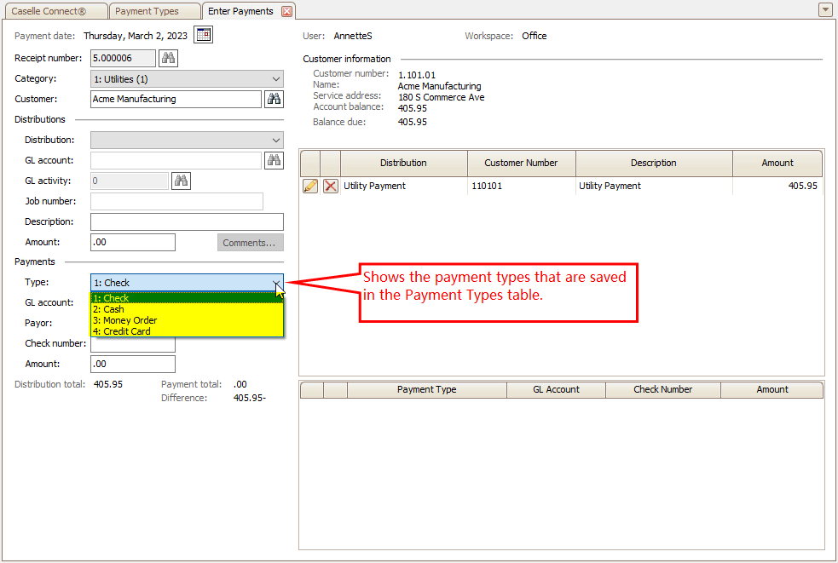Open the tab list arrow at top right
Image resolution: width=838 pixels, height=563 pixels.
click(x=824, y=10)
